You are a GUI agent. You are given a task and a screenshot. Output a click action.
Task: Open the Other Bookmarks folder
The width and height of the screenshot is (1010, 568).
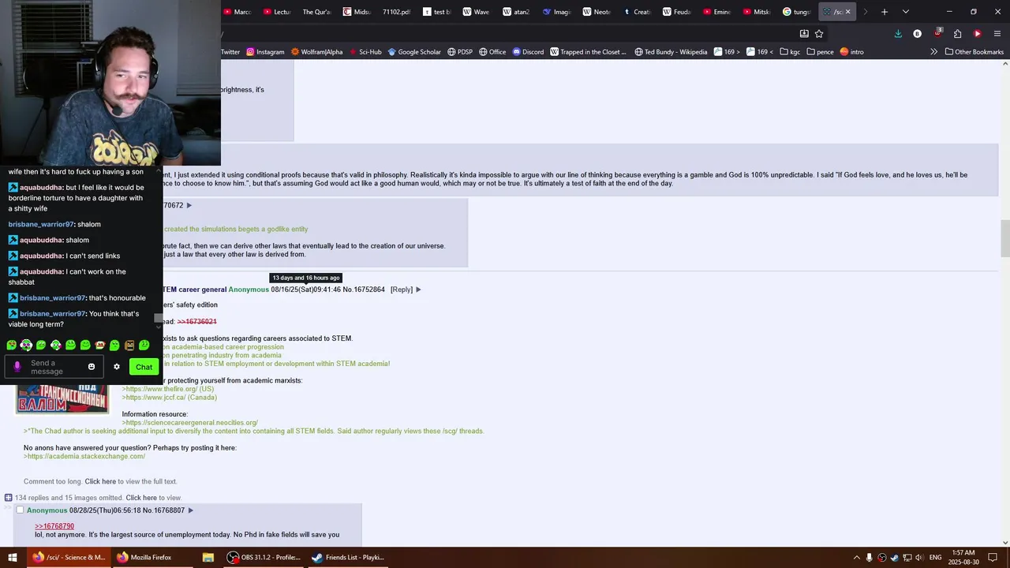[974, 52]
